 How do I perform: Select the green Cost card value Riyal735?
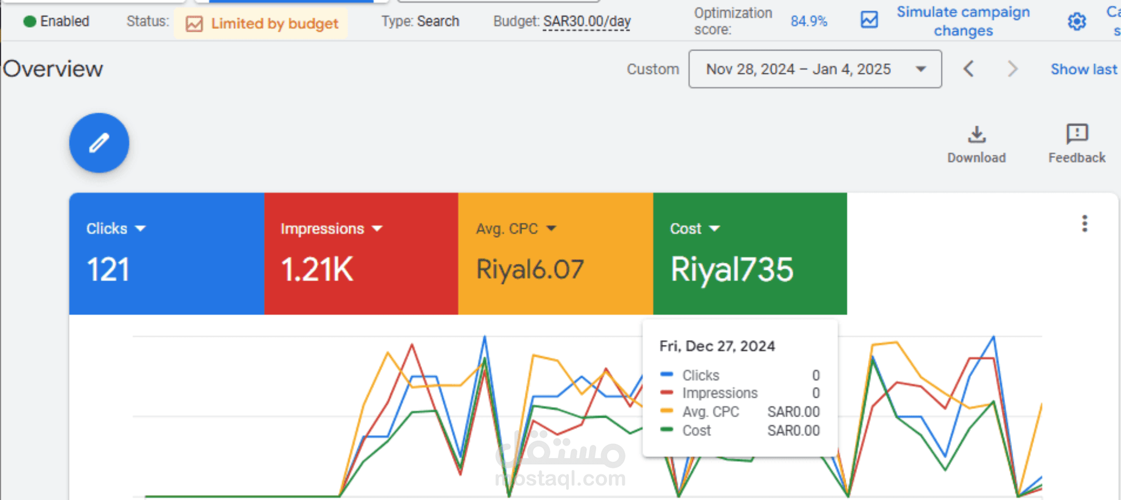point(732,270)
